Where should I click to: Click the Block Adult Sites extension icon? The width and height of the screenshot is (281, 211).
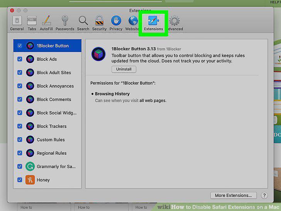coord(30,73)
